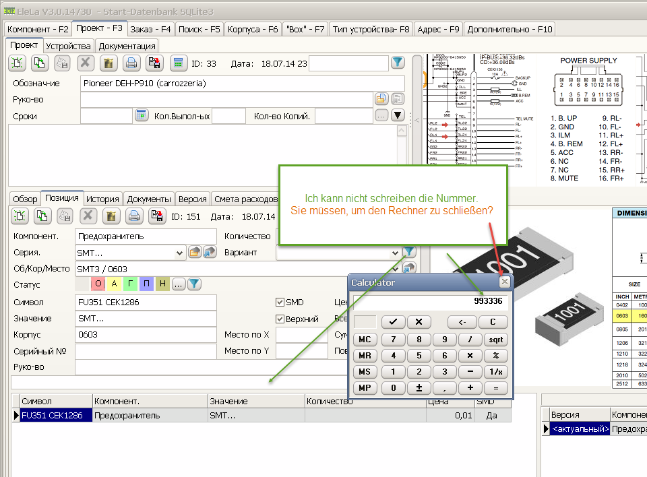This screenshot has height=477, width=647.
Task: Select the FU351 CEK1286 table row
Action: coord(262,415)
